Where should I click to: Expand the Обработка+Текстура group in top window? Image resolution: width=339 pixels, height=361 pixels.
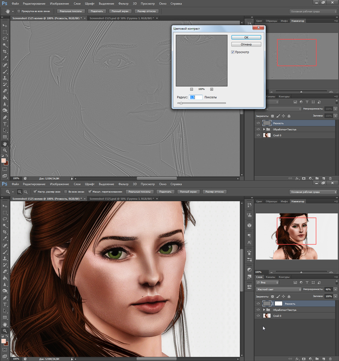(264, 129)
